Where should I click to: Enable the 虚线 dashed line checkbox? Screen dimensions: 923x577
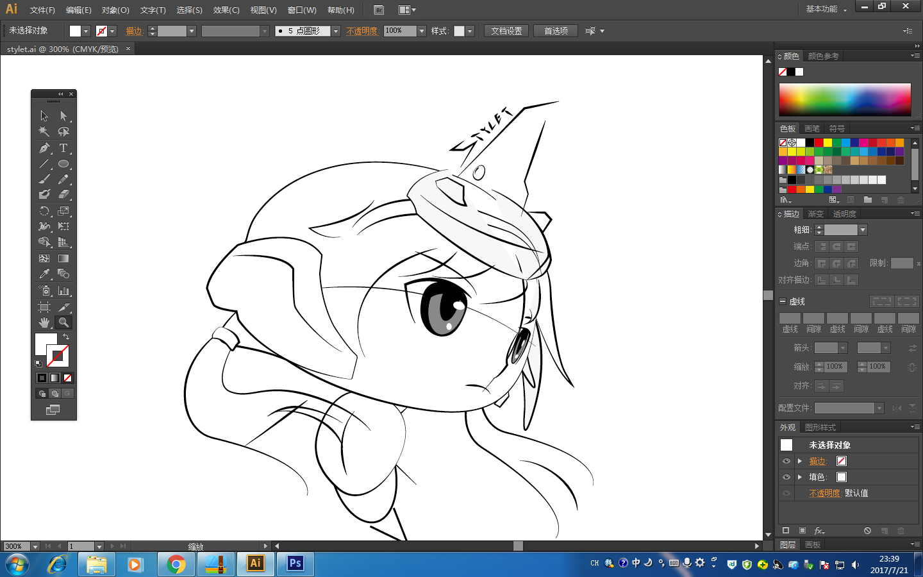point(783,301)
